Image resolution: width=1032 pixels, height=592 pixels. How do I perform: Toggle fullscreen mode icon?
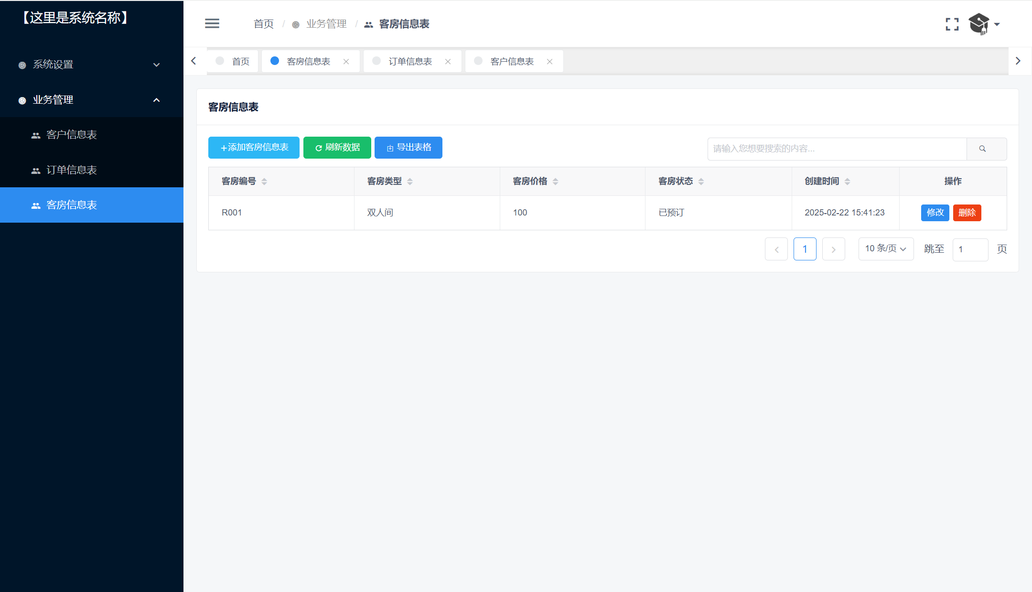click(952, 24)
